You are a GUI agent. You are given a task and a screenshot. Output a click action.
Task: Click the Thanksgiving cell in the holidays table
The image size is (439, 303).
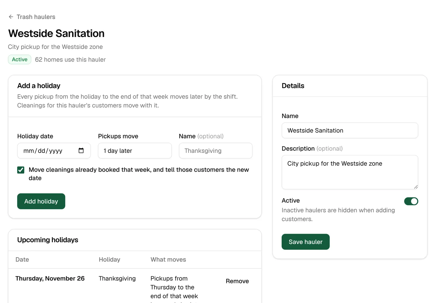pyautogui.click(x=117, y=279)
